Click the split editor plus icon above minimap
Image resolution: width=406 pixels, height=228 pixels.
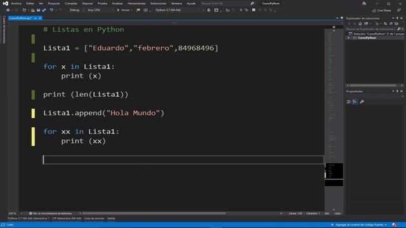pos(334,27)
